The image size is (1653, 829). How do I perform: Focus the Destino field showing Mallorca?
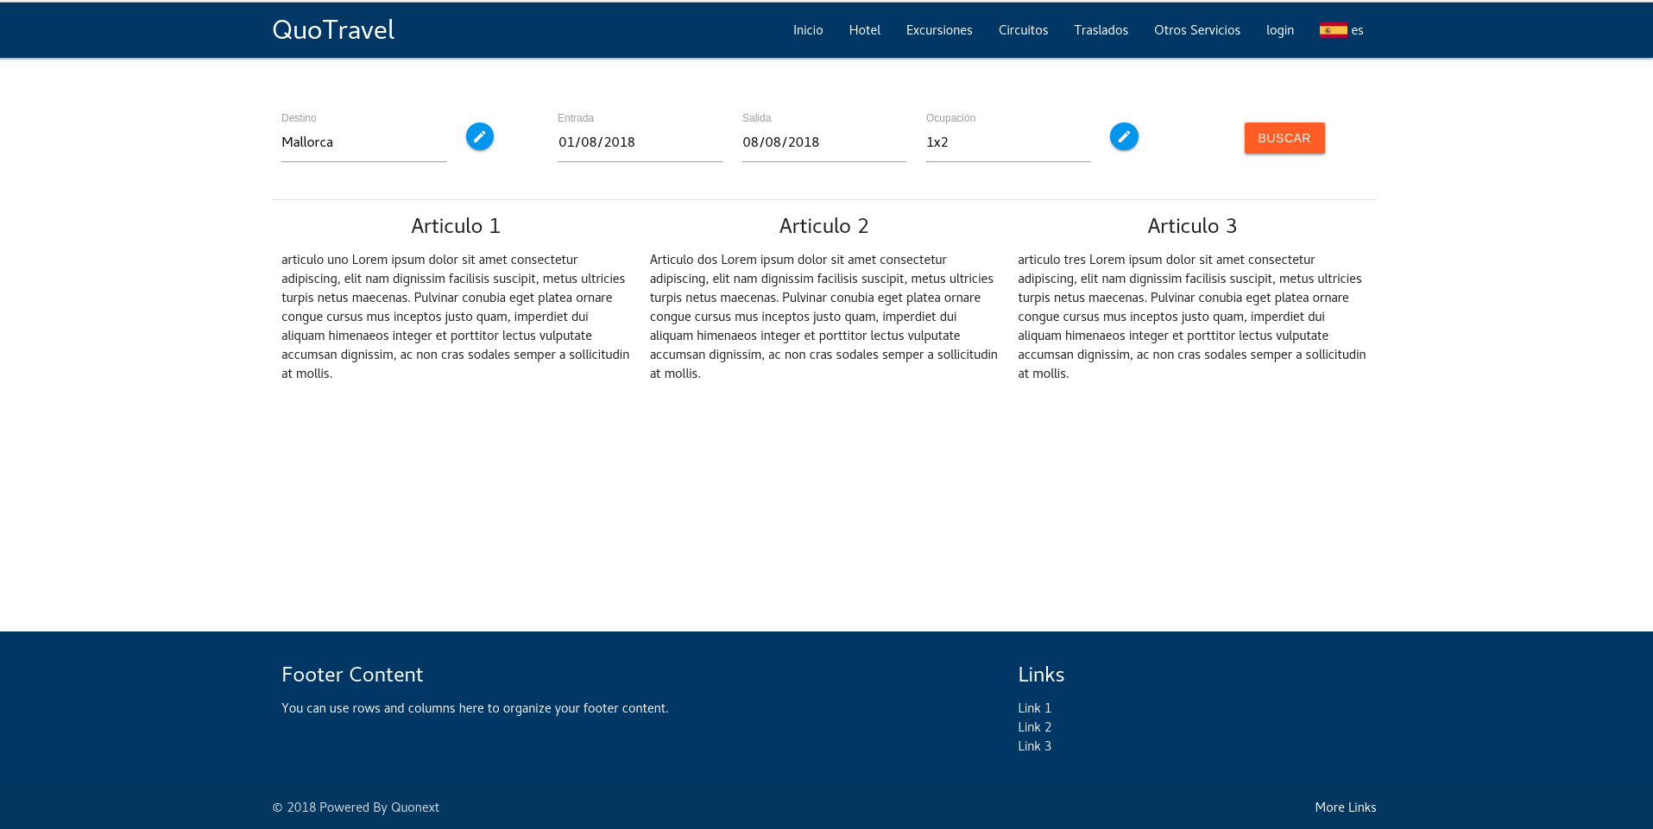pos(363,142)
